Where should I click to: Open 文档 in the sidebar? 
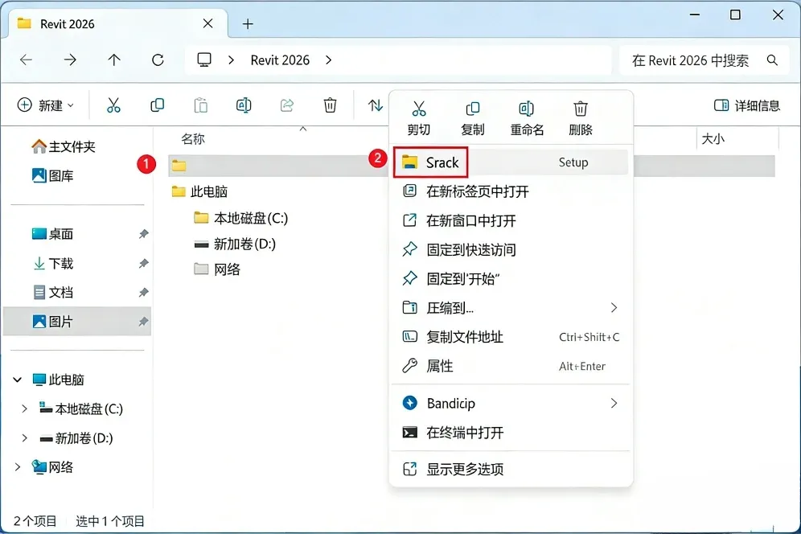point(53,292)
